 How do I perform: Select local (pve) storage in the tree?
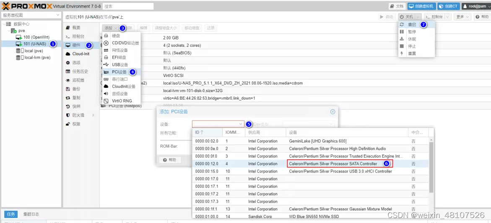(x=34, y=51)
